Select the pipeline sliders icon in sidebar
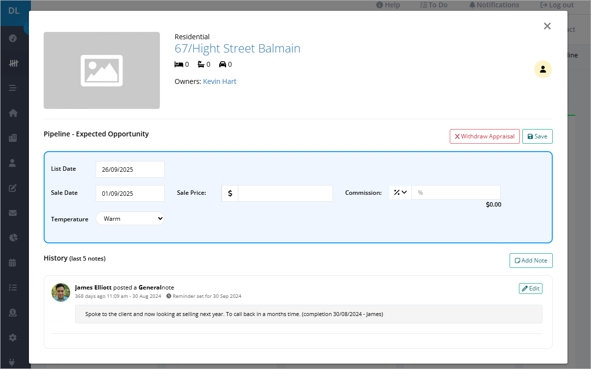 coord(14,63)
